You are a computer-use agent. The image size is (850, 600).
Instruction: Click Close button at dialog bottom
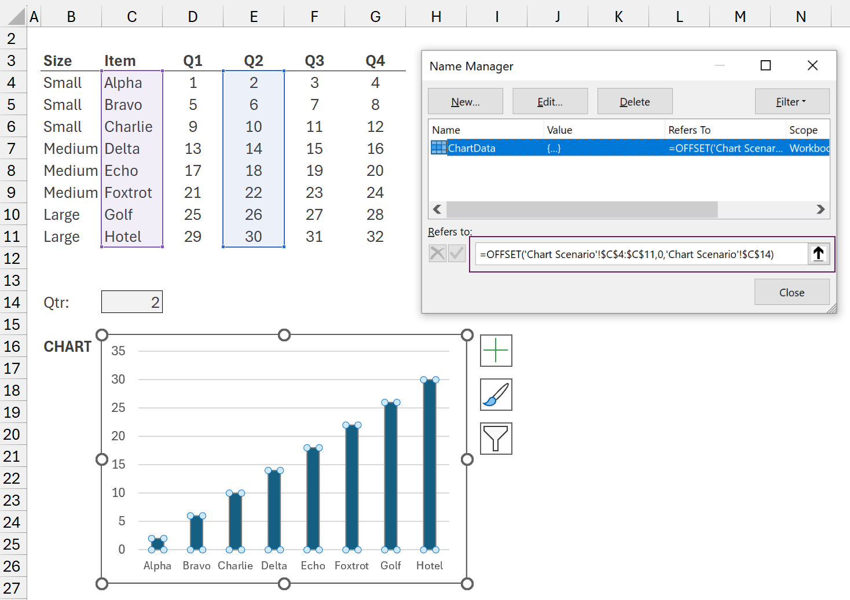pos(791,292)
